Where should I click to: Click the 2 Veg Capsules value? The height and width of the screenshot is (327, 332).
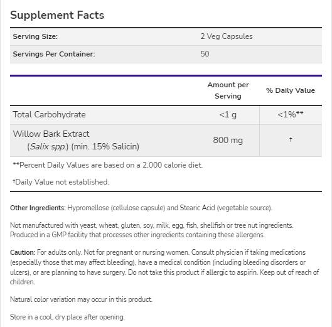click(x=227, y=36)
